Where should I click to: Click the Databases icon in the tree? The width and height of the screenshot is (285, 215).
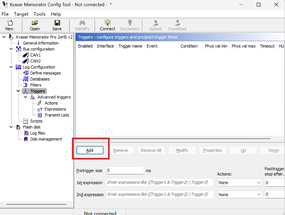26,79
